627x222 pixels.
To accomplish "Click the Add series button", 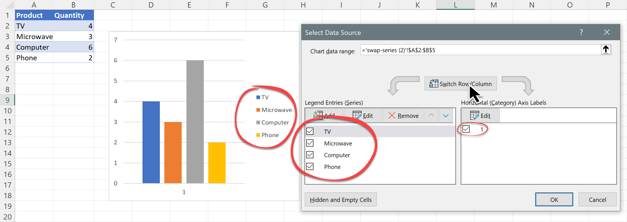I will 324,115.
